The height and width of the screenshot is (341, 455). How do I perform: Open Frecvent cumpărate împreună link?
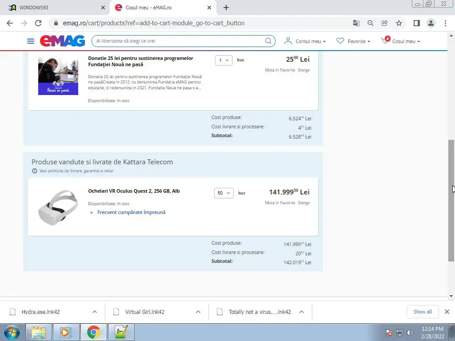[x=132, y=213]
